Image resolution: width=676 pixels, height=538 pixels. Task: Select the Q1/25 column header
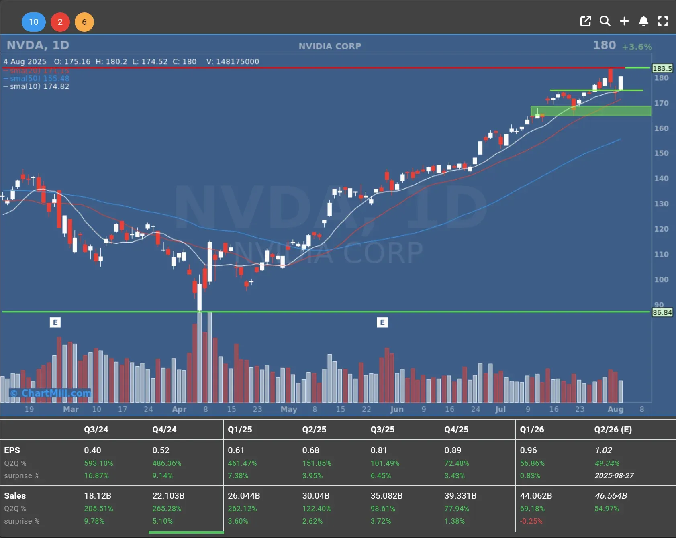pyautogui.click(x=240, y=429)
